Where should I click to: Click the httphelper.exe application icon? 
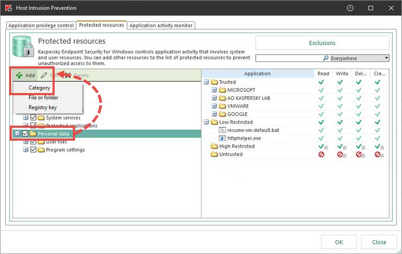tap(222, 138)
